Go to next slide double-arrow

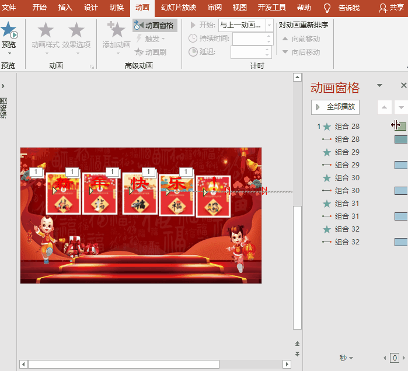(x=297, y=354)
